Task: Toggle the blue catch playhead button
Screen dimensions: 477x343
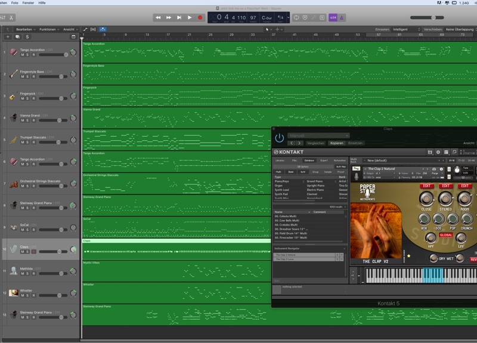Action: [x=103, y=29]
